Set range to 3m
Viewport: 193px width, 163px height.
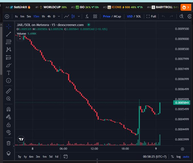tap(38, 157)
